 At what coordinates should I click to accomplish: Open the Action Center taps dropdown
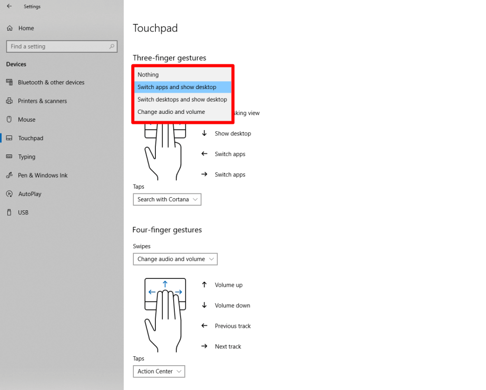pyautogui.click(x=159, y=372)
